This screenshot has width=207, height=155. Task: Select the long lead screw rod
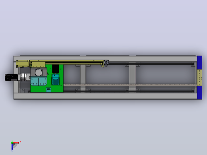coord(130,85)
